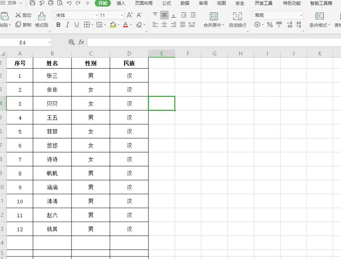Viewport: 341px width, 259px height.
Task: Apply thousands separator number style
Action: (x=279, y=24)
